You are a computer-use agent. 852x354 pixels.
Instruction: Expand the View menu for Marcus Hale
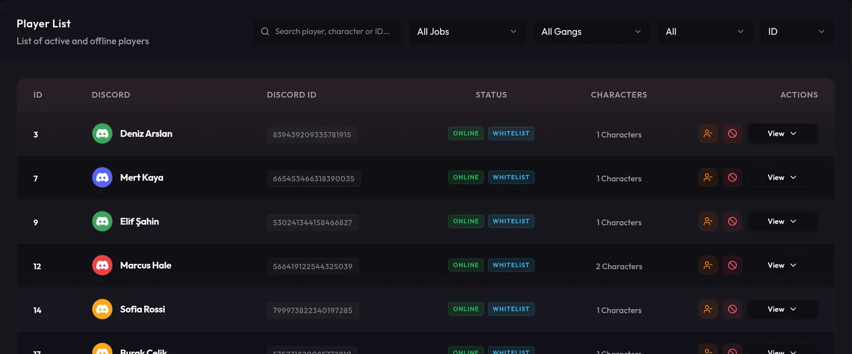point(782,265)
